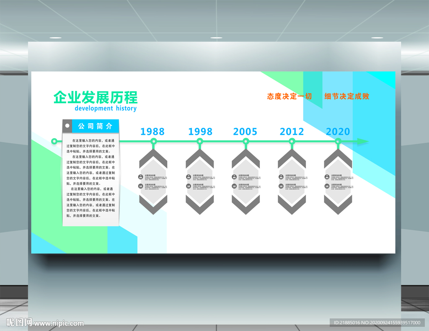Image resolution: width=429 pixels, height=331 pixels.
Task: Select the starting node left of 公司简介
Action: click(54, 142)
